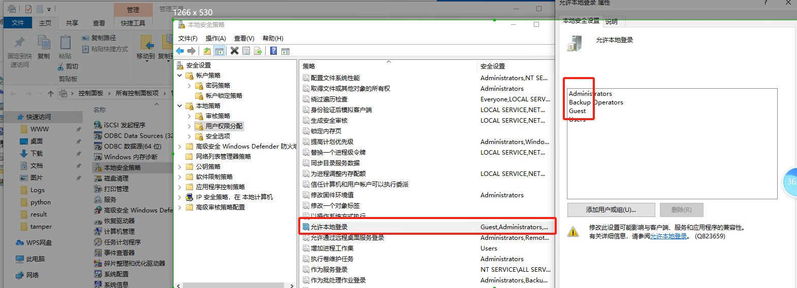
Task: Select Guest in the user list
Action: point(577,111)
